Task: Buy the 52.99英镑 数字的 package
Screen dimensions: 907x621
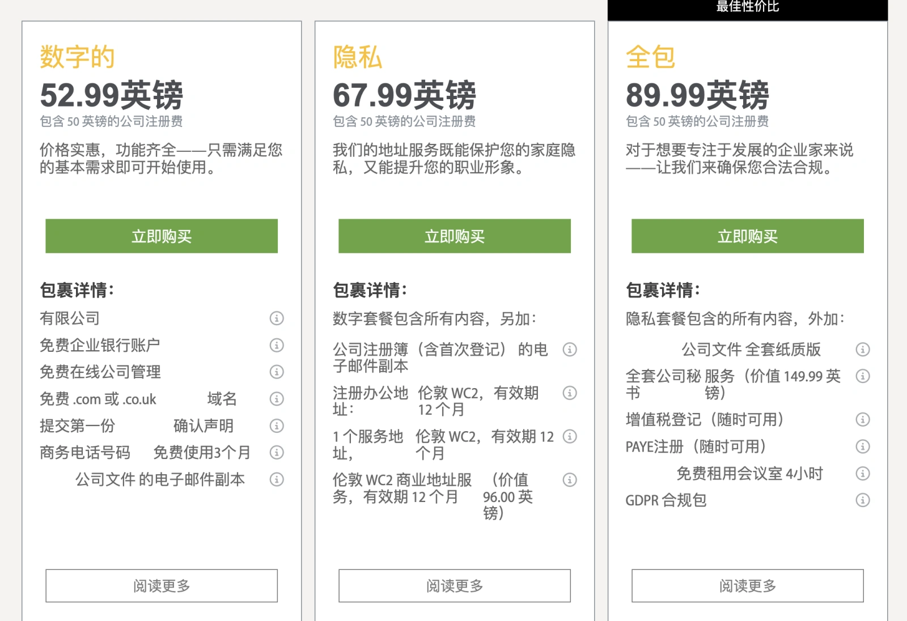Action: coord(162,236)
